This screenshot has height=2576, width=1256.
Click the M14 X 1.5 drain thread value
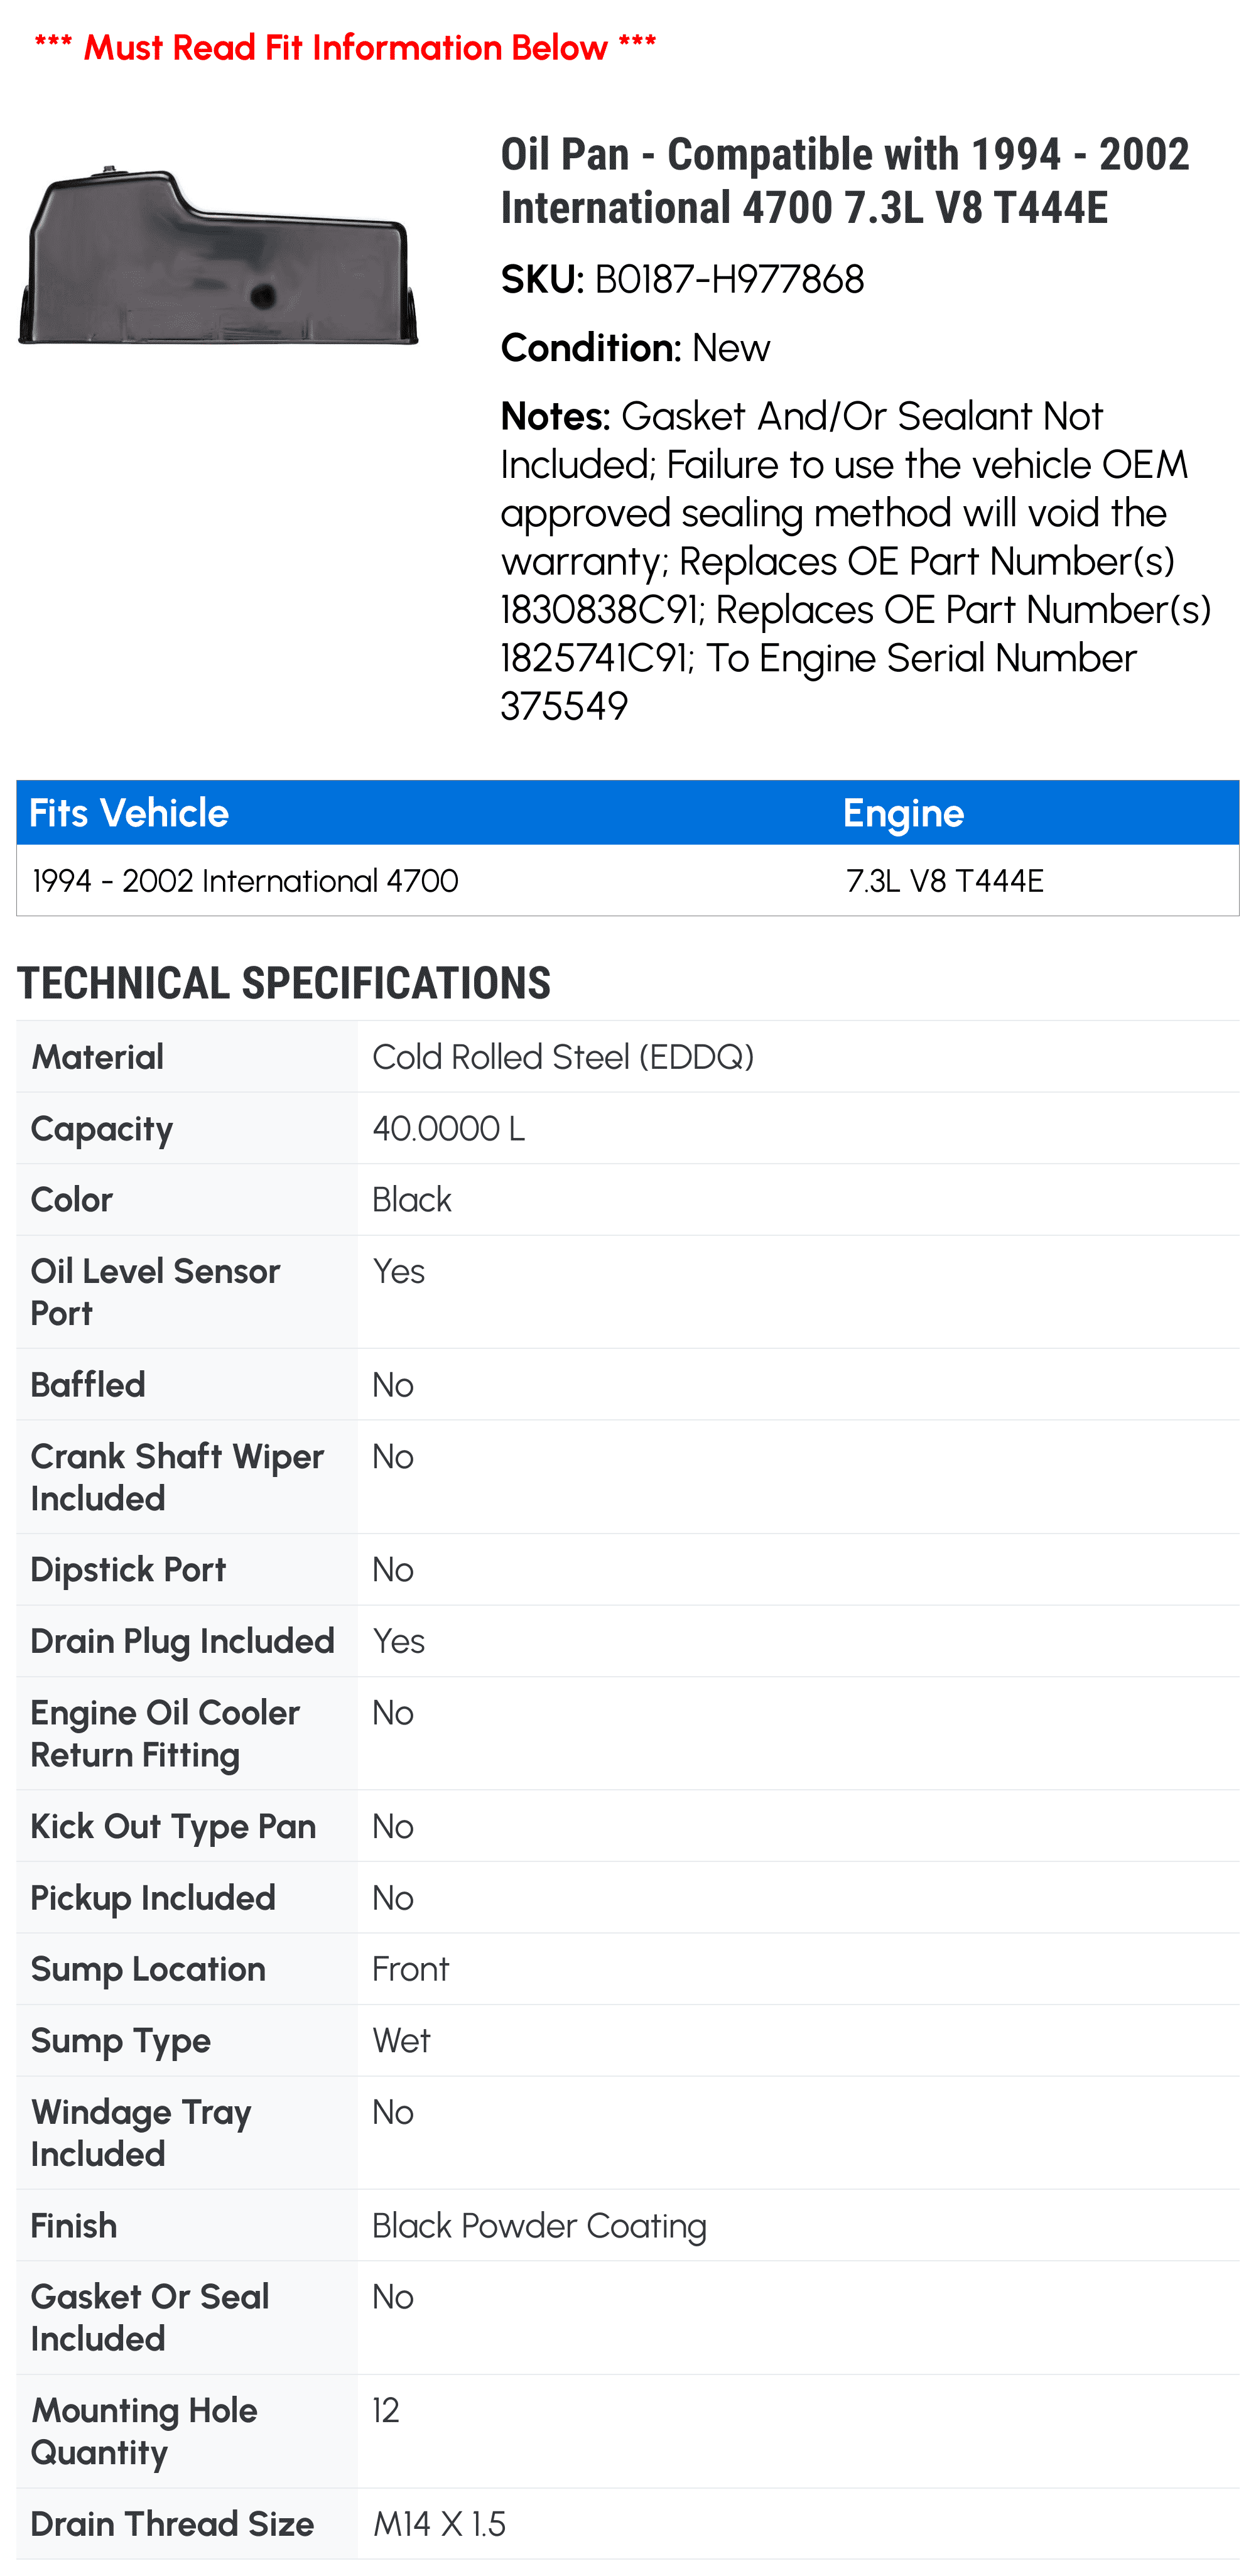pos(439,2524)
